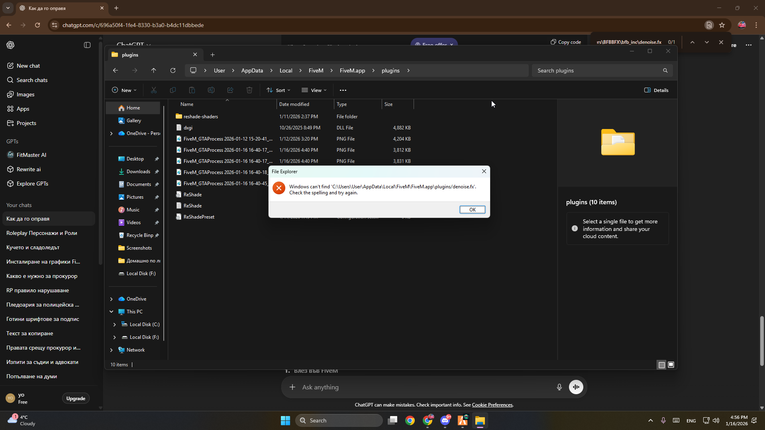
Task: Open the Sort dropdown
Action: coord(279,90)
